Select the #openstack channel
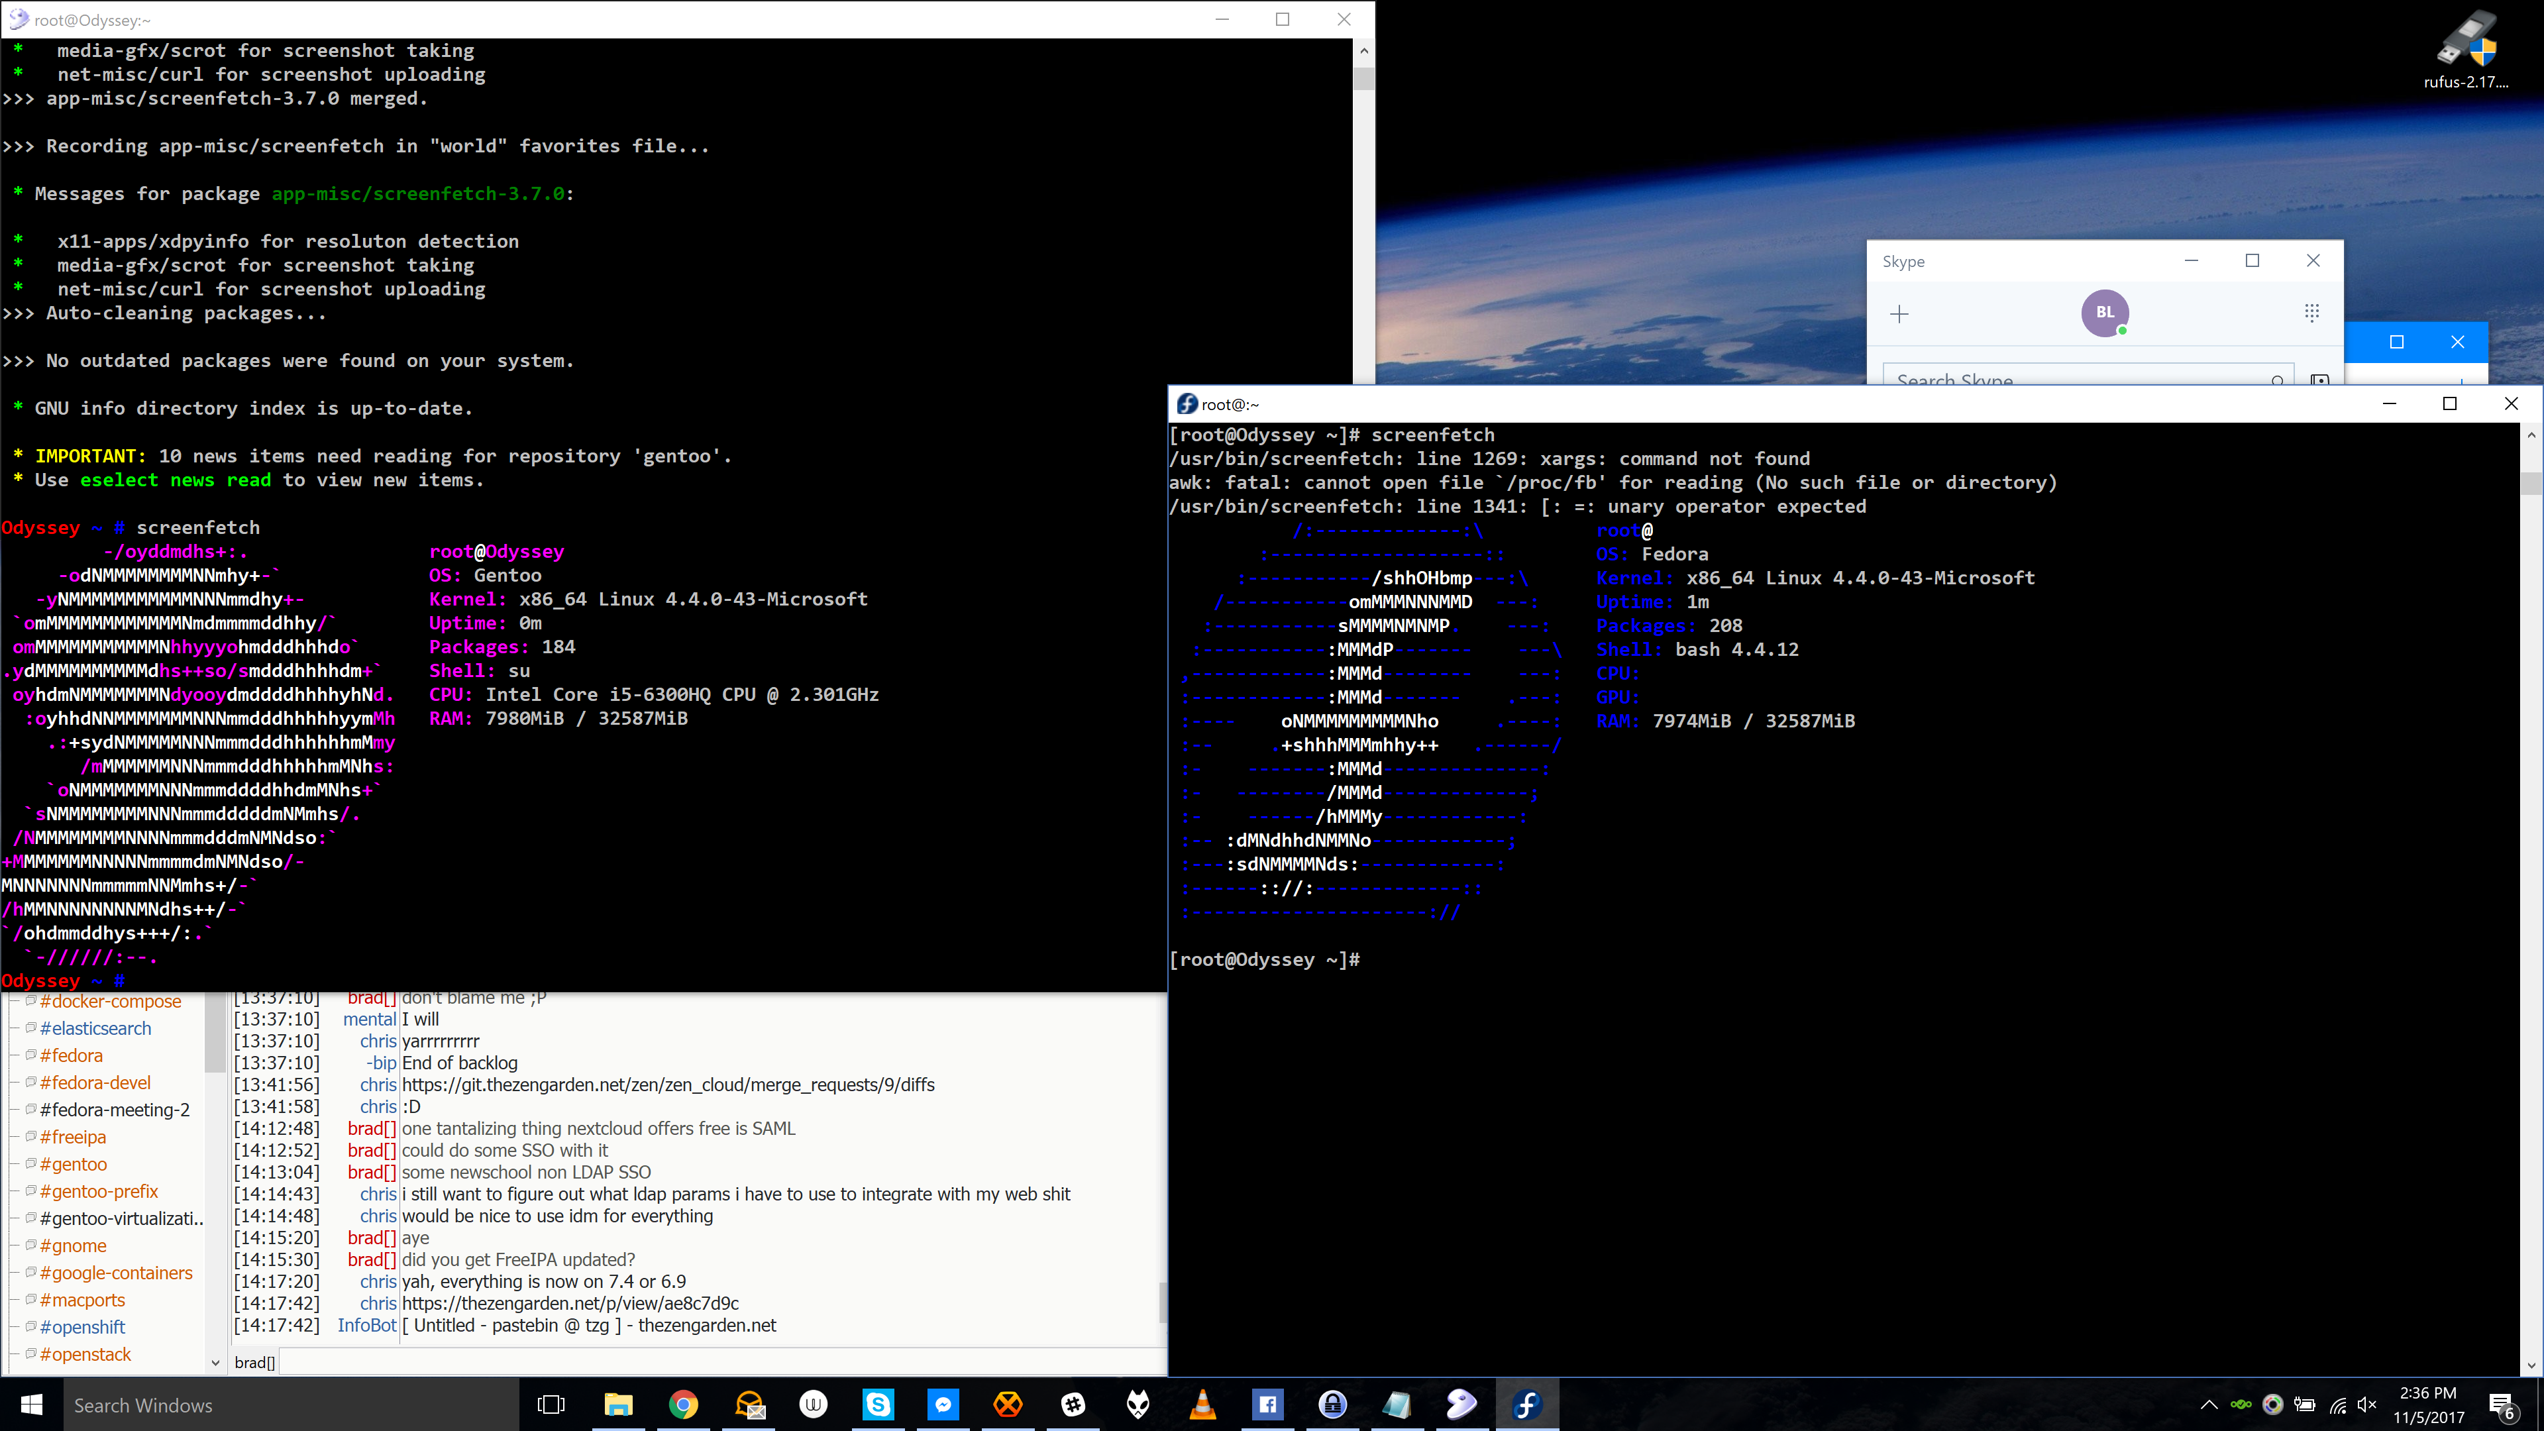 point(85,1354)
